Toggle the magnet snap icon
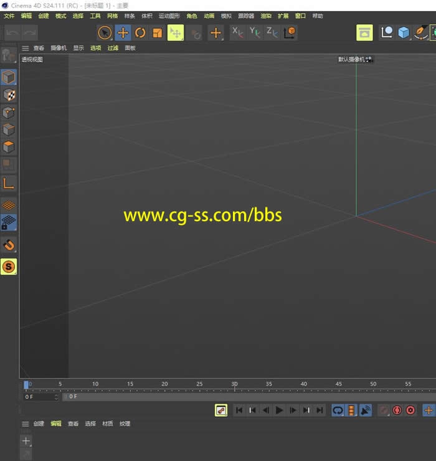Image resolution: width=436 pixels, height=461 pixels. click(9, 245)
